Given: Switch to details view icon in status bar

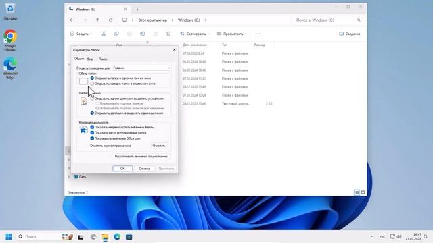Looking at the screenshot, I should tap(357, 192).
